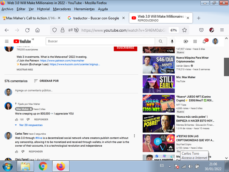Expand Ver 20 respuestas replies
This screenshot has height=172, width=229.
click(29, 125)
